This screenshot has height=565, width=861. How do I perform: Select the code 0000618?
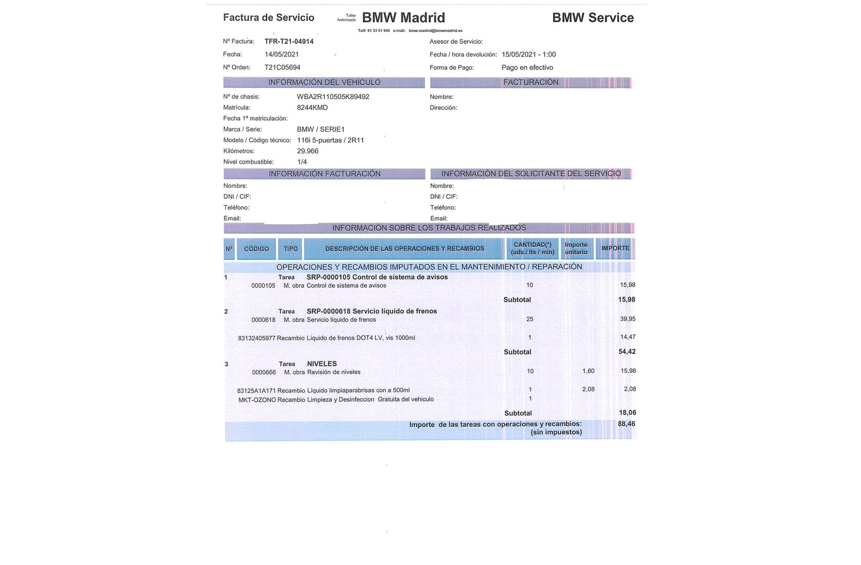point(264,320)
